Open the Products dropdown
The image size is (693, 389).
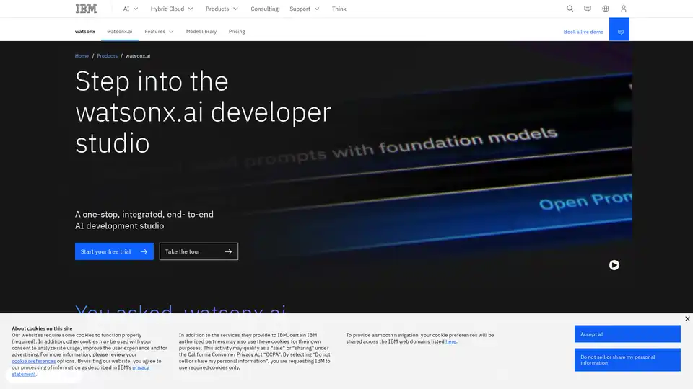pos(222,9)
